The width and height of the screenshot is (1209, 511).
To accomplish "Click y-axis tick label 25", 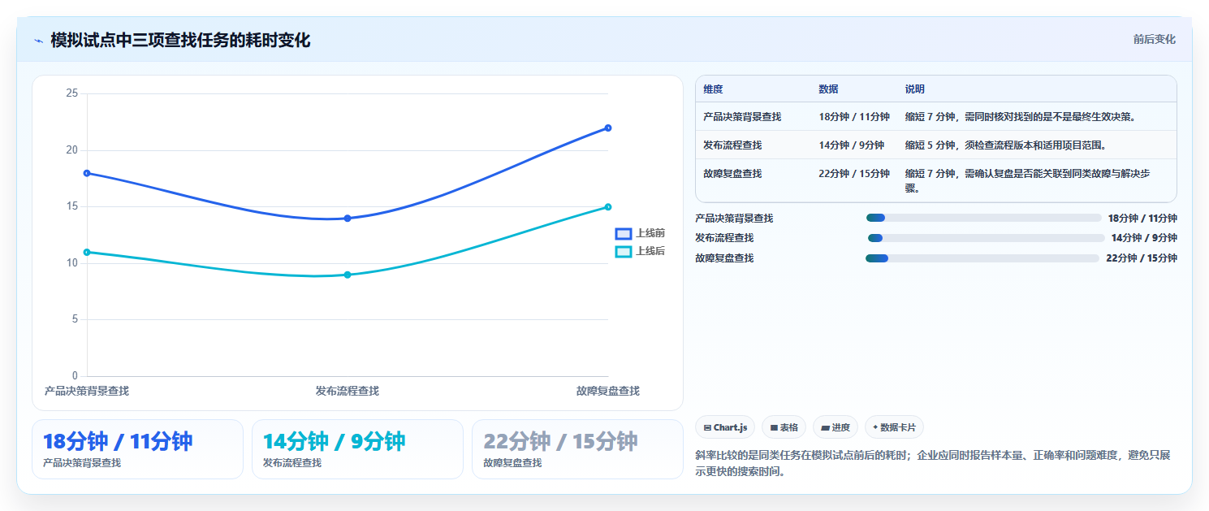I will [72, 93].
